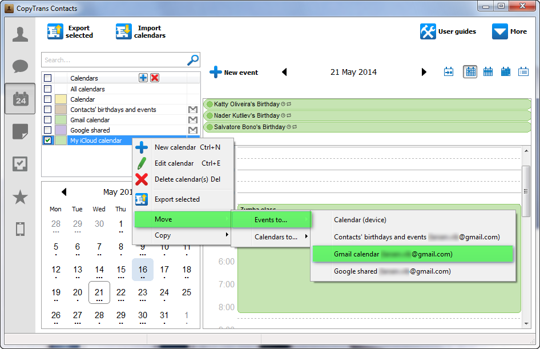The height and width of the screenshot is (349, 540).
Task: Check the Google shared checkbox
Action: coord(47,130)
